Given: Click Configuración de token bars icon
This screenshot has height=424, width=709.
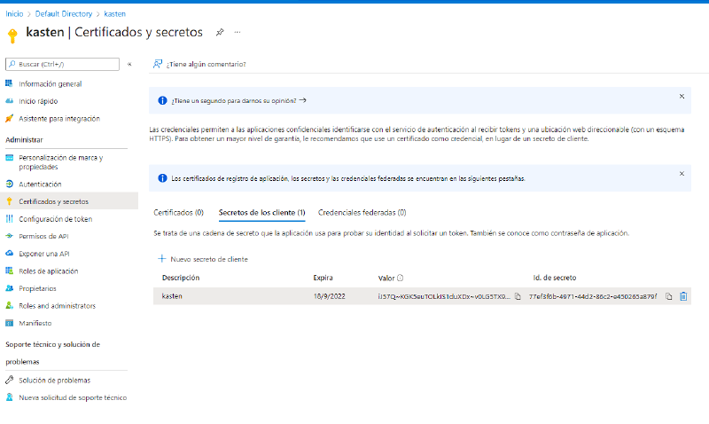Looking at the screenshot, I should point(9,218).
